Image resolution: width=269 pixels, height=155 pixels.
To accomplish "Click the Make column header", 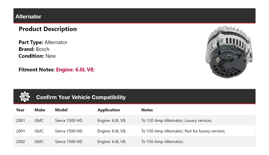I will (x=40, y=110).
